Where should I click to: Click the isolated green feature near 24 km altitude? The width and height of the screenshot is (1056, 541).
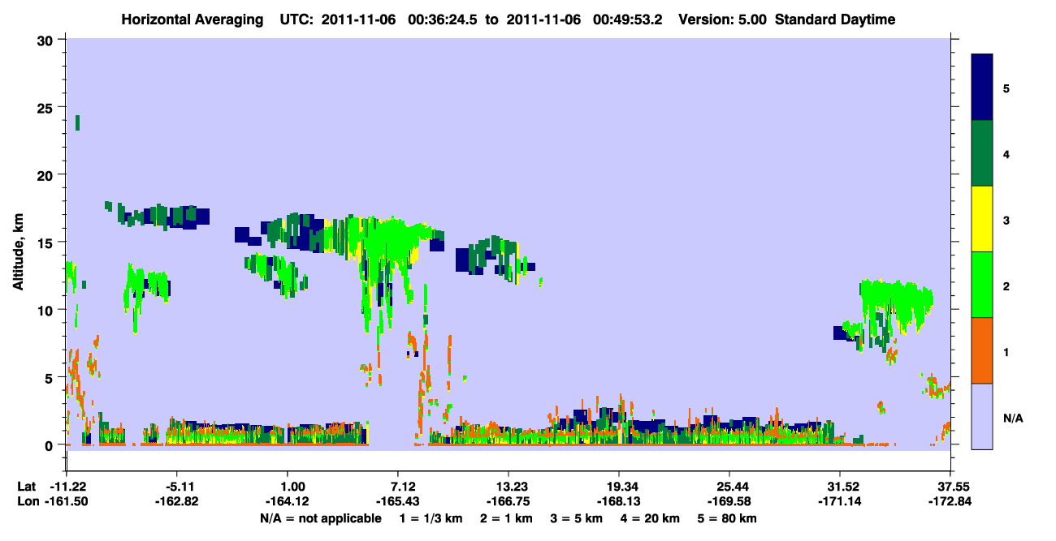pyautogui.click(x=77, y=122)
